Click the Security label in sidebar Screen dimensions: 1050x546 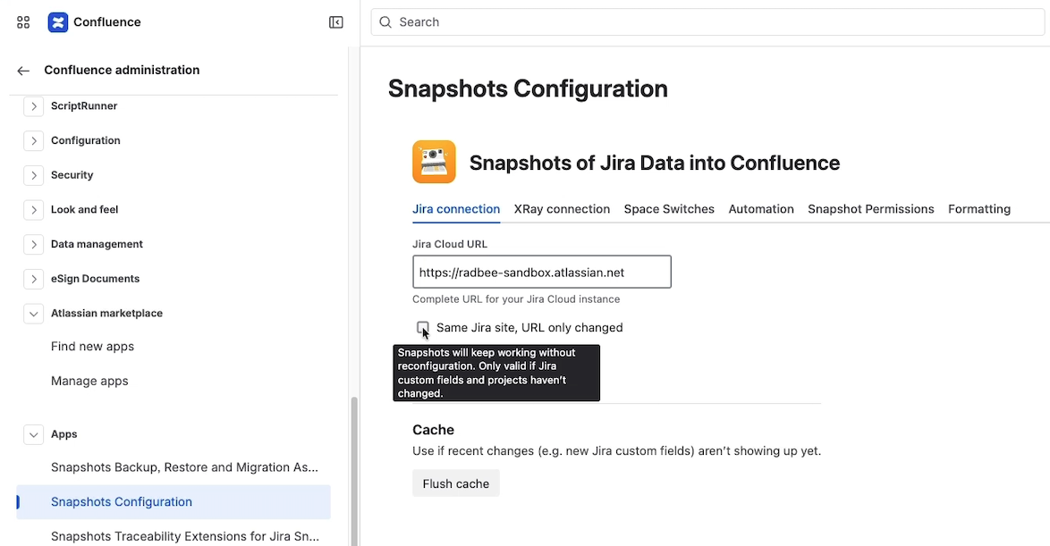point(72,175)
